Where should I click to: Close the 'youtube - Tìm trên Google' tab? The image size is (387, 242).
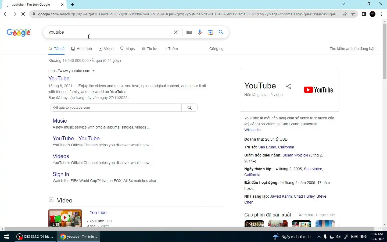[x=62, y=5]
